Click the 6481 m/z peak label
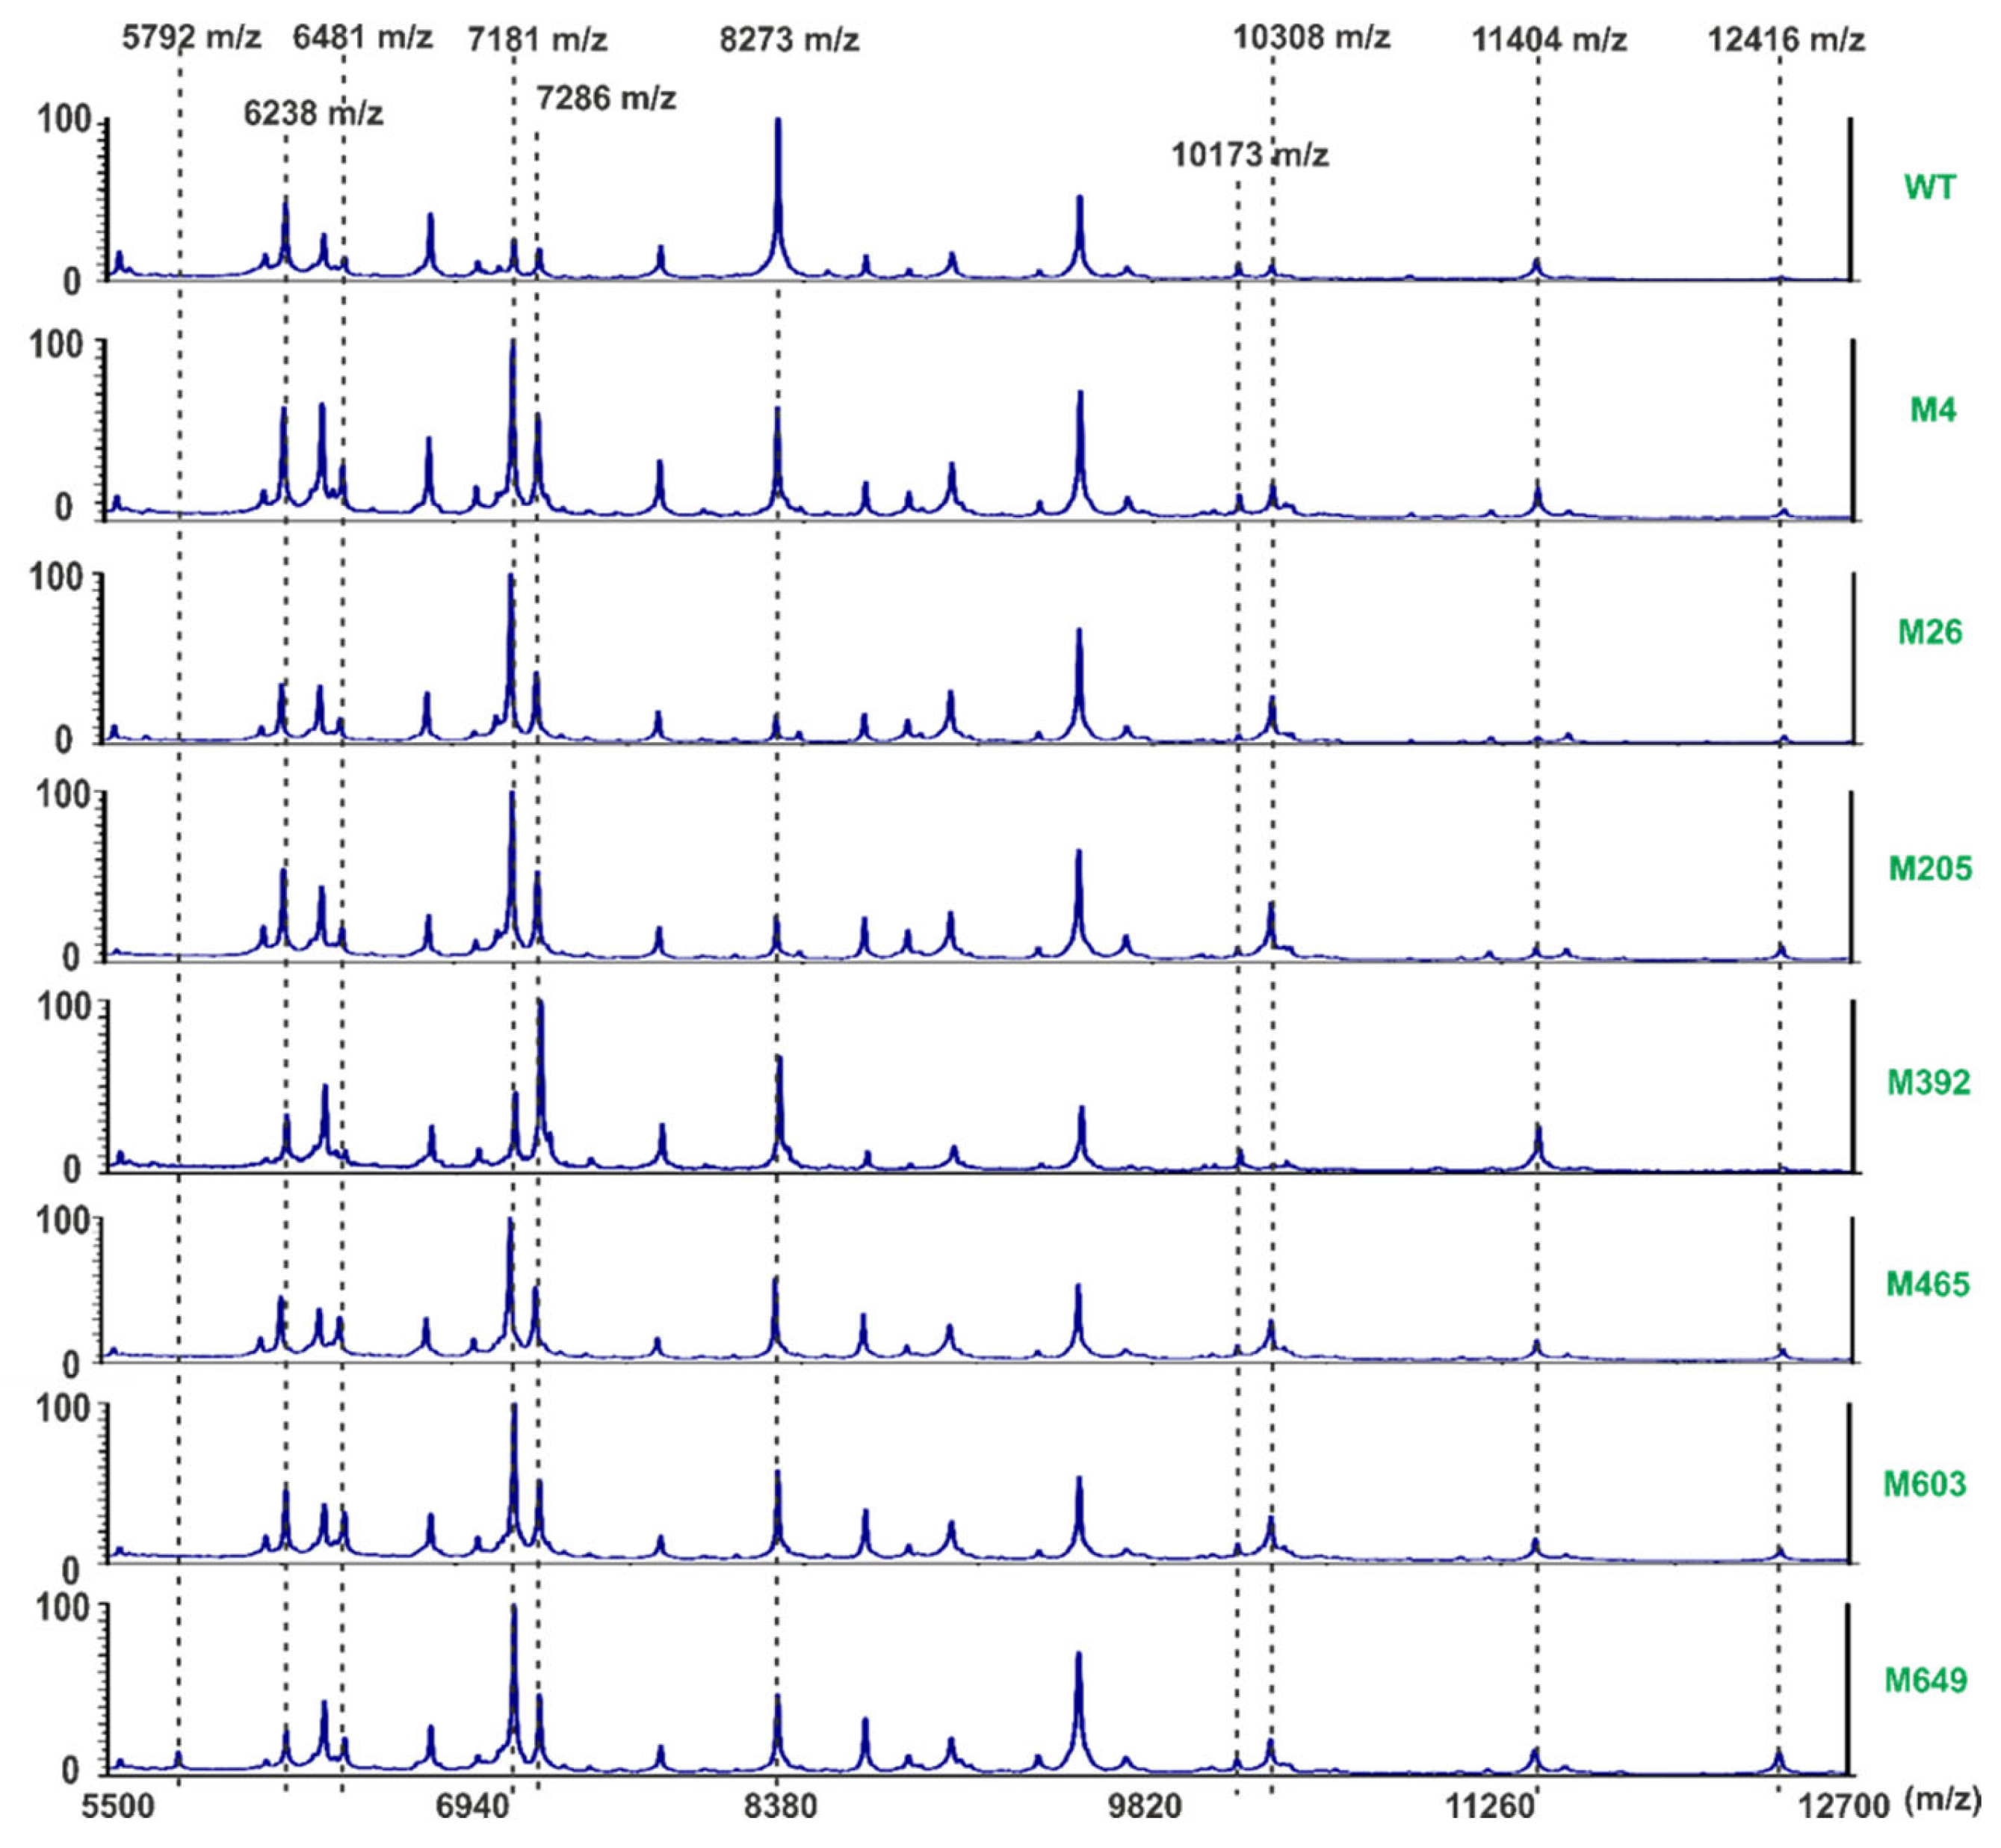This screenshot has height=1848, width=2001. pos(362,38)
